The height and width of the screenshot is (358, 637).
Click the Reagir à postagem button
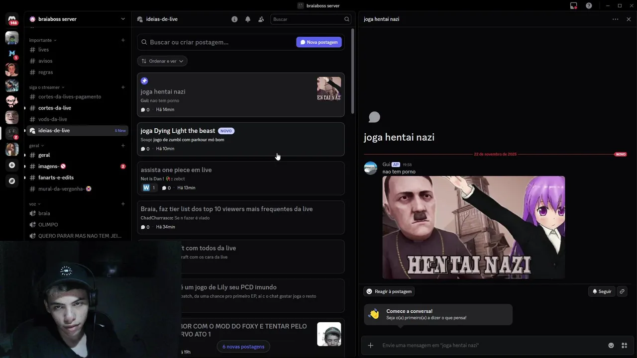(x=389, y=291)
